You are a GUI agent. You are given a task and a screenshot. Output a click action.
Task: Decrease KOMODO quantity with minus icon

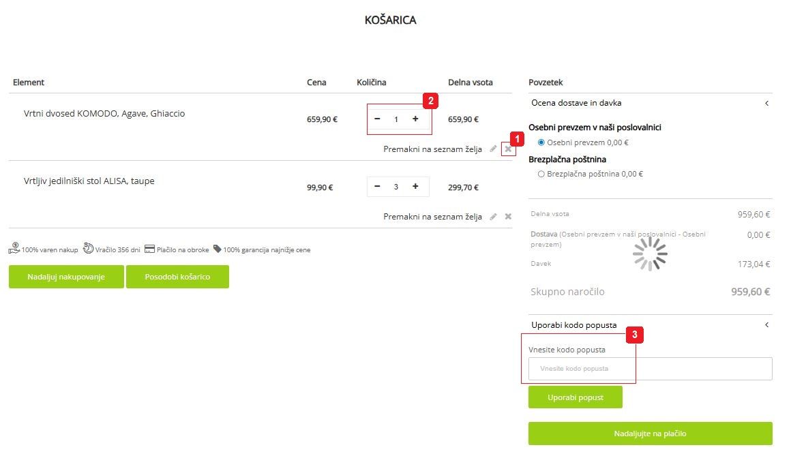point(377,119)
